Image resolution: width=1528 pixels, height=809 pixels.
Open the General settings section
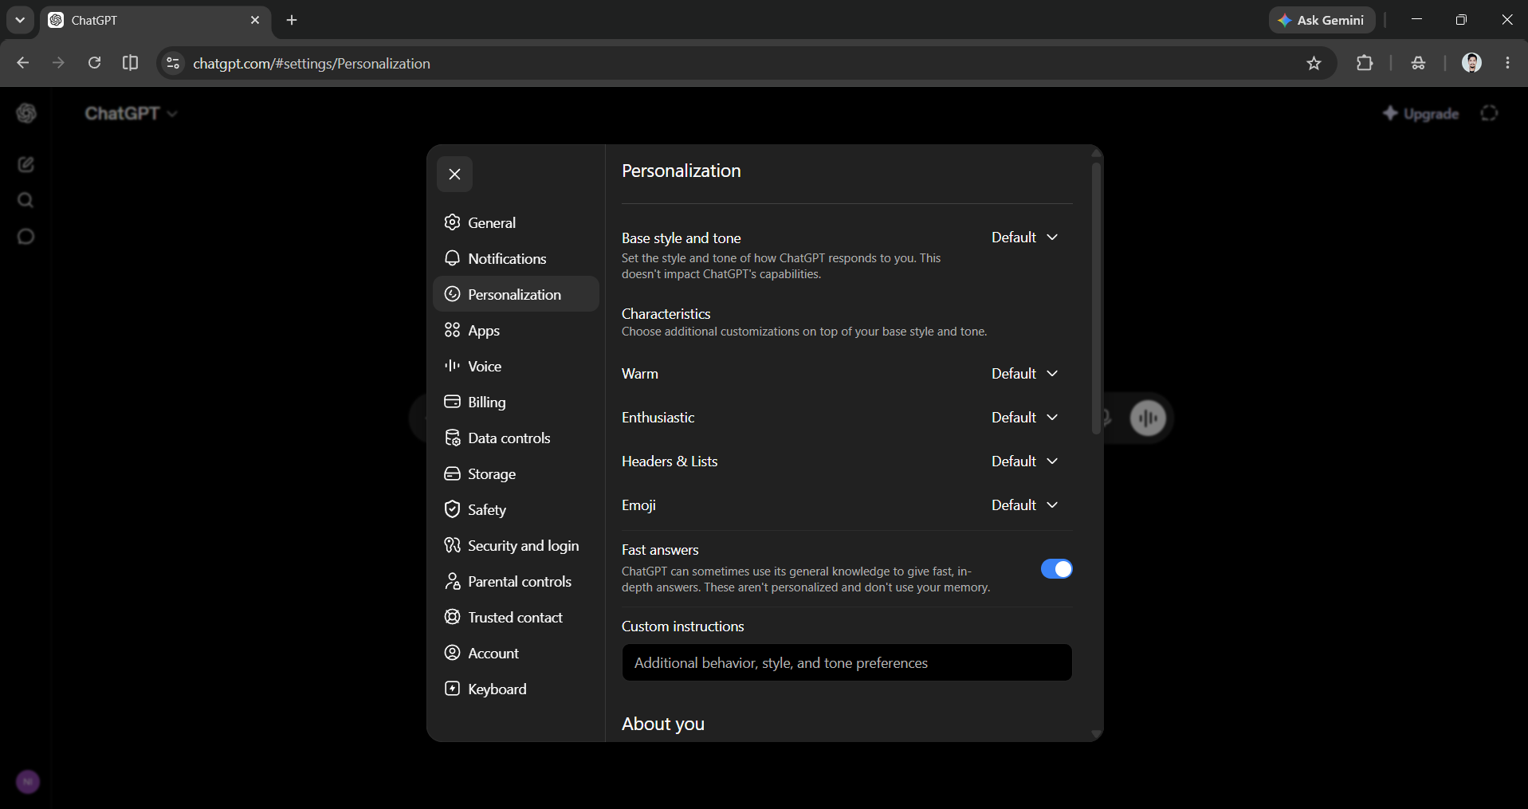click(516, 222)
